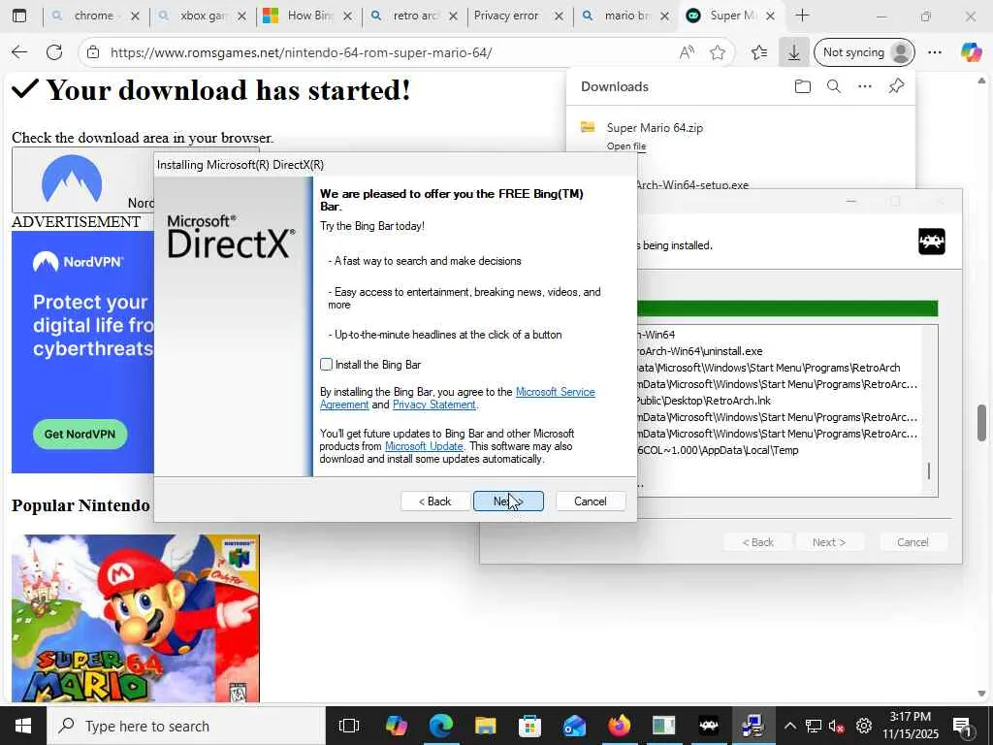993x745 pixels.
Task: Open the Microsoft Service Agreement link
Action: (556, 392)
